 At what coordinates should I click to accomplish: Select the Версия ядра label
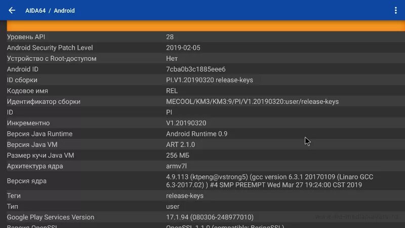click(27, 181)
